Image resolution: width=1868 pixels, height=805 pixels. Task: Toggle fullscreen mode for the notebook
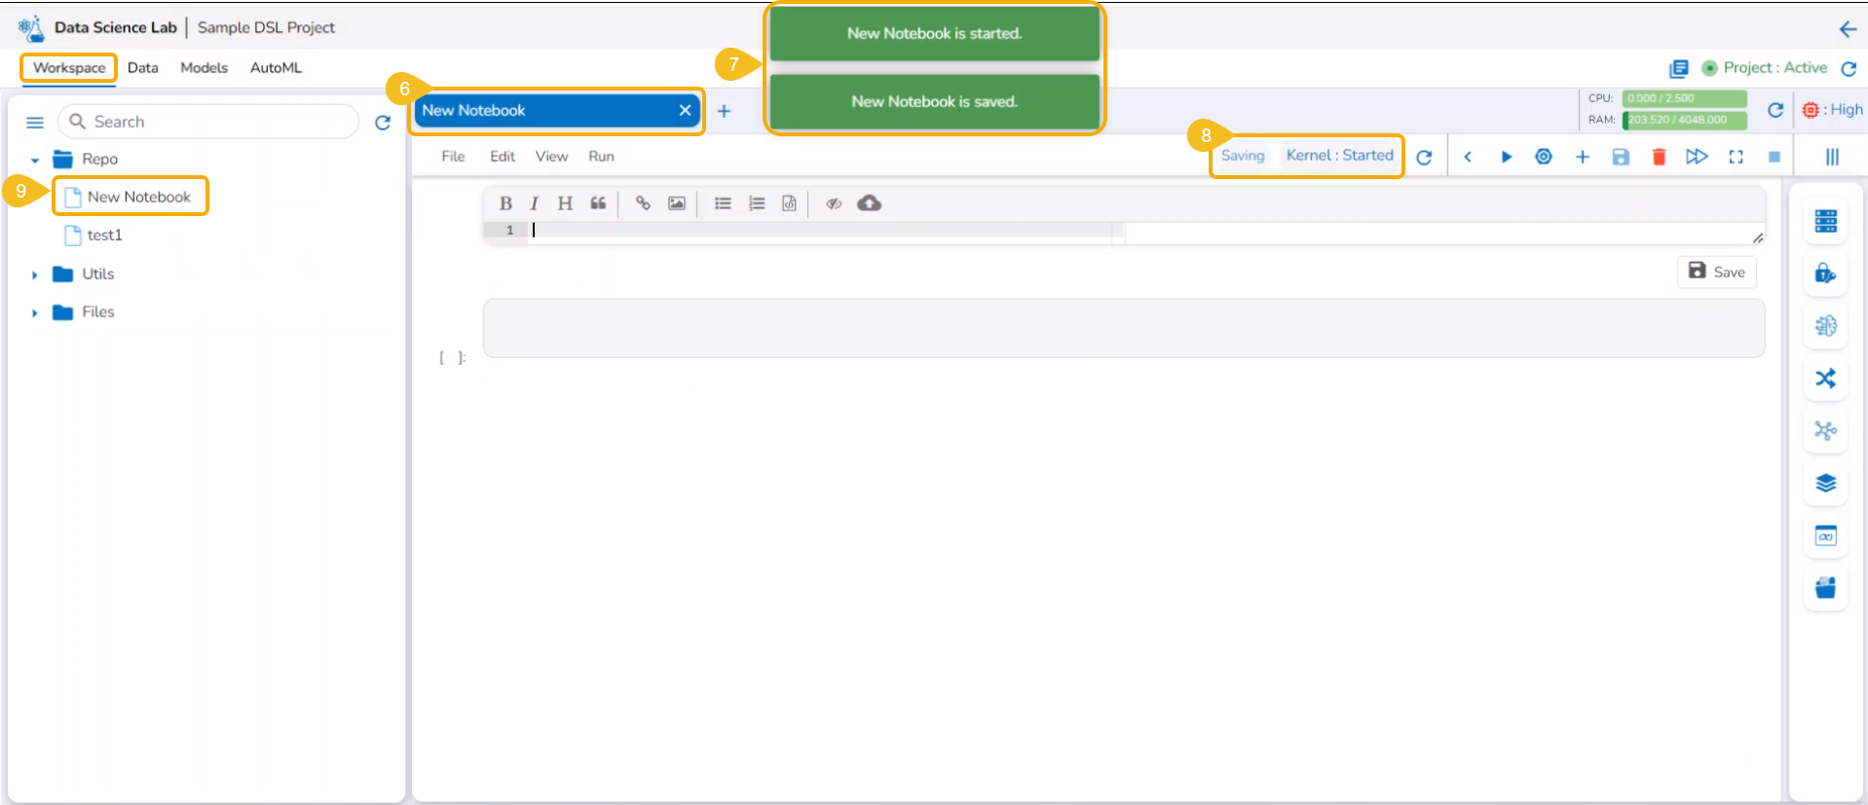click(1736, 157)
